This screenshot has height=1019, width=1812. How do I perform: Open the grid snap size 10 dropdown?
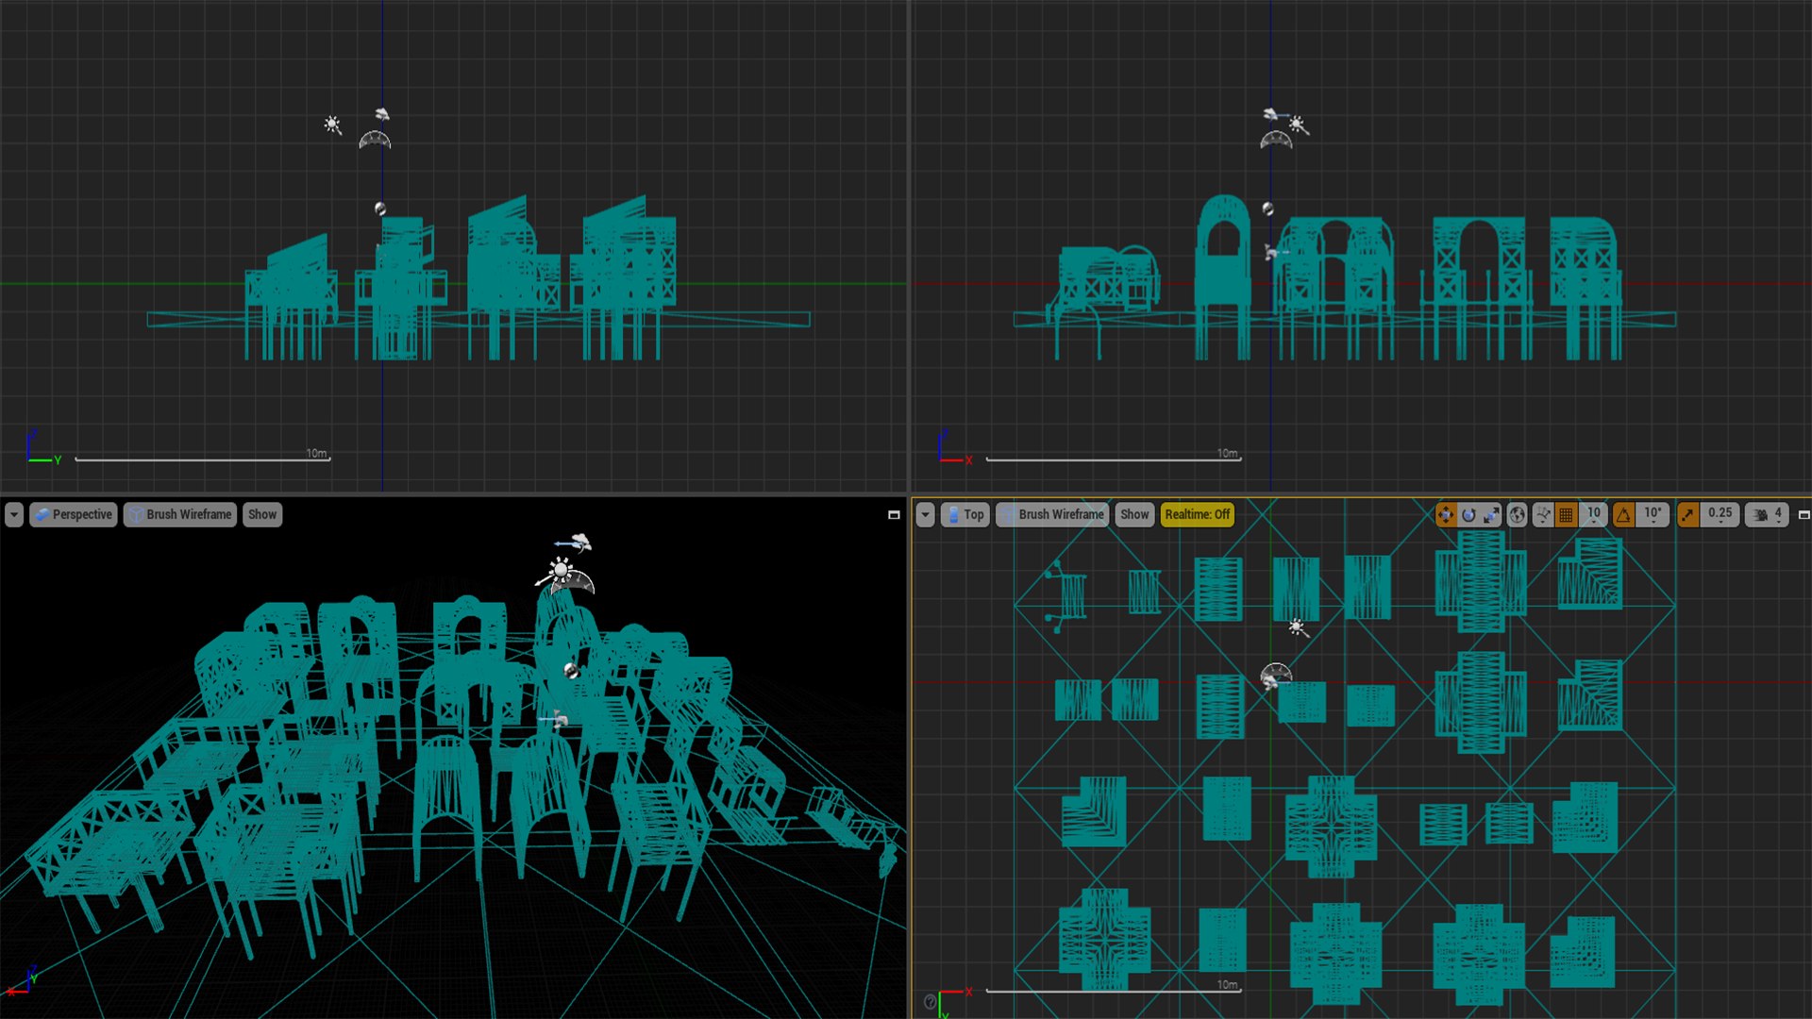[1594, 514]
